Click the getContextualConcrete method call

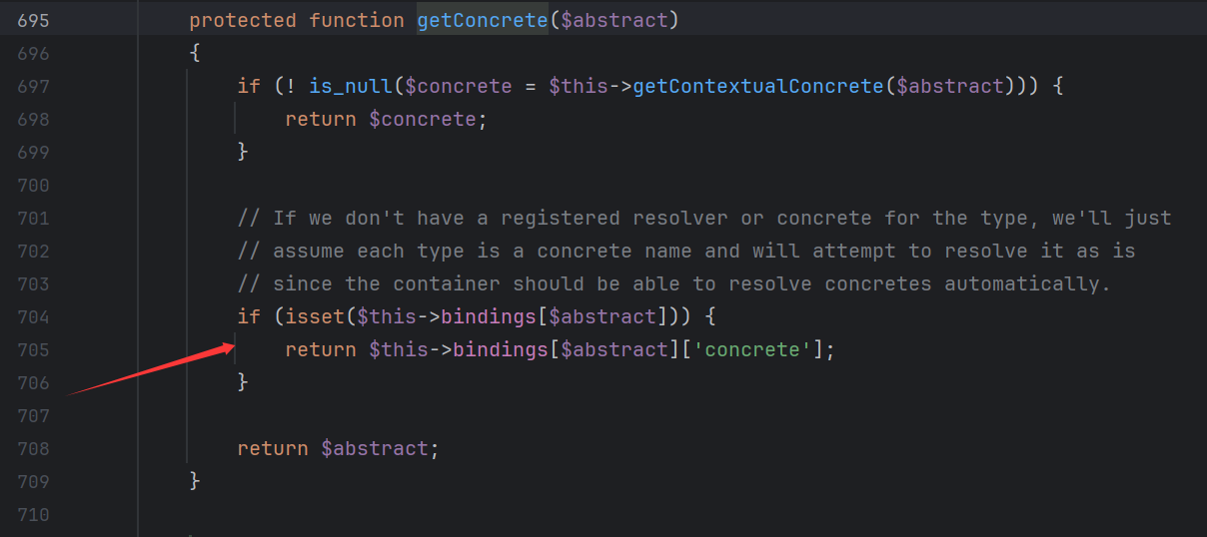pyautogui.click(x=758, y=87)
